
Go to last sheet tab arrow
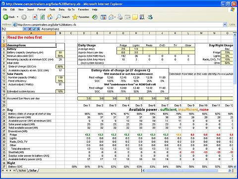click(14, 171)
